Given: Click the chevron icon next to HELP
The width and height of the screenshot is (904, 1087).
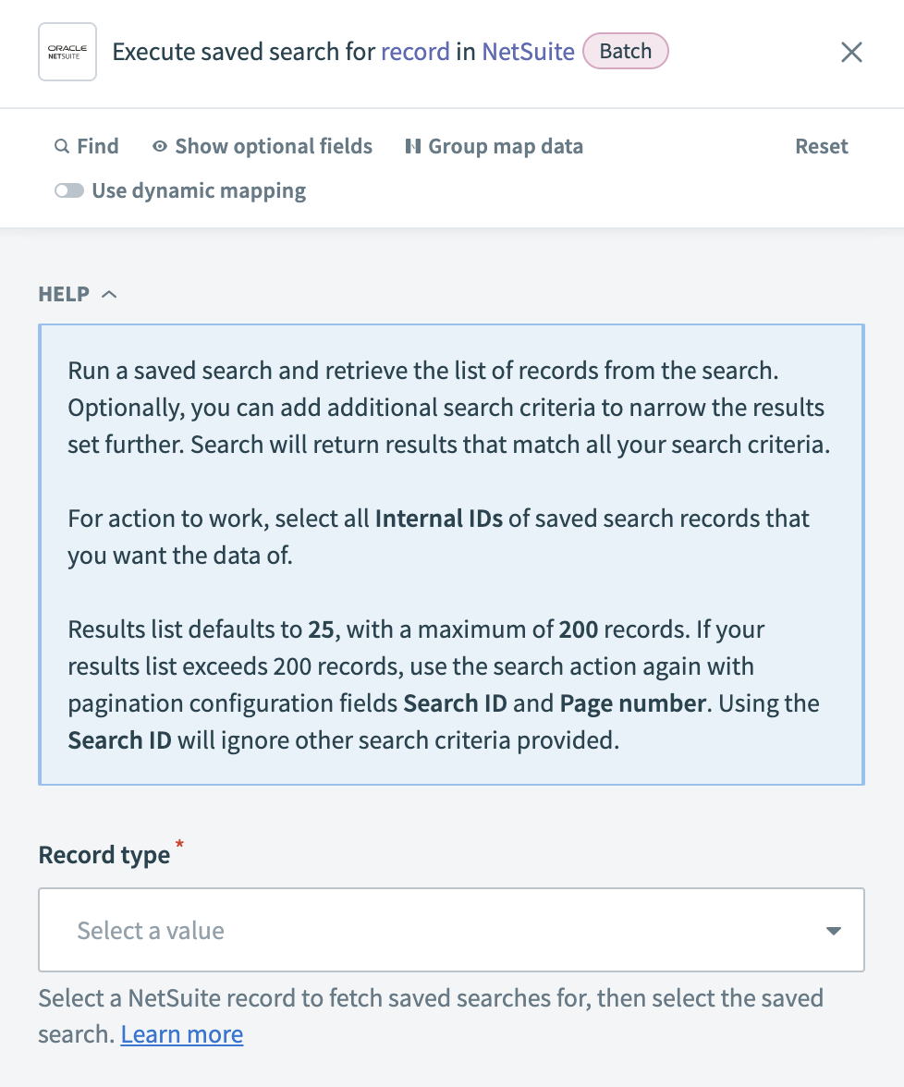Looking at the screenshot, I should (109, 293).
